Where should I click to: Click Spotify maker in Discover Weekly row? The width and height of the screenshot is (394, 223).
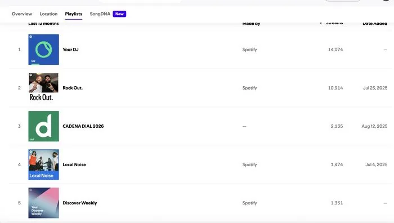click(x=249, y=203)
